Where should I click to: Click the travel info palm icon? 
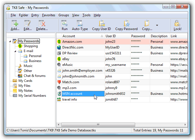(x=59, y=99)
